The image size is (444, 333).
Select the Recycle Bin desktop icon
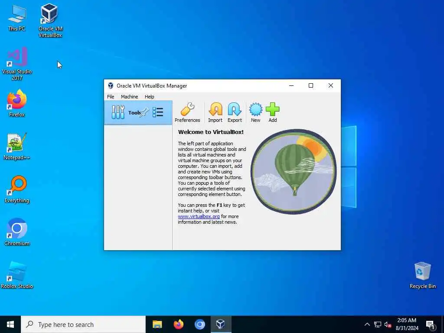click(x=422, y=275)
